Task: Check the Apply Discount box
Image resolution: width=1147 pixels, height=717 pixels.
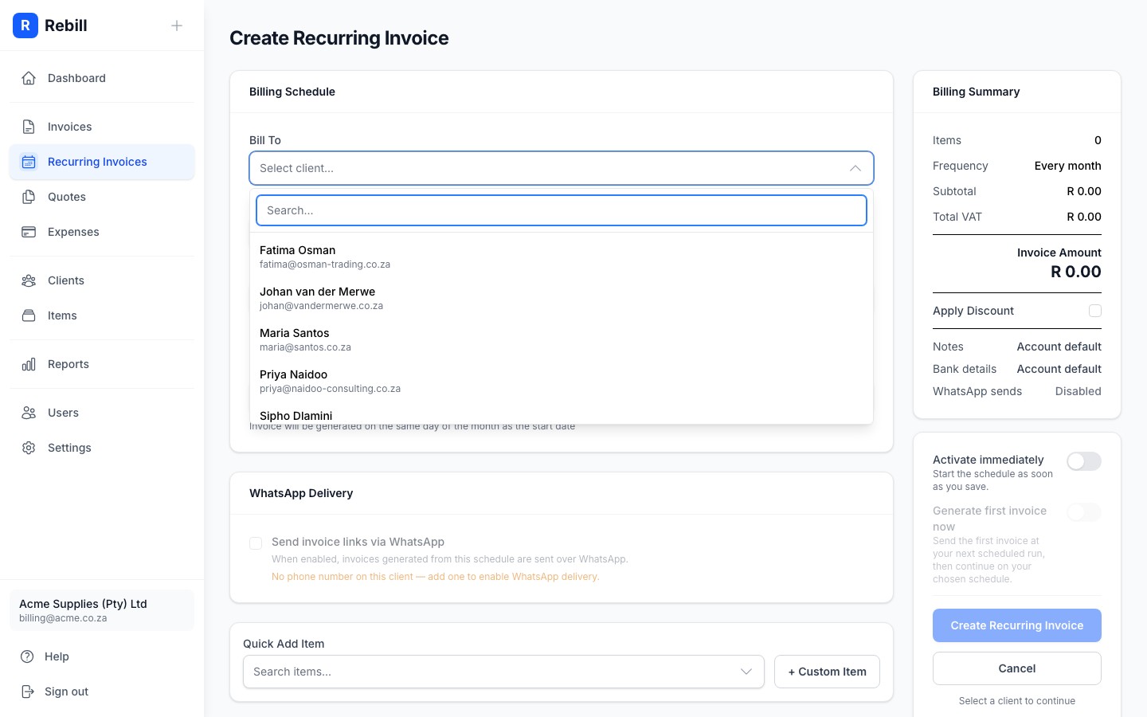Action: (1095, 311)
